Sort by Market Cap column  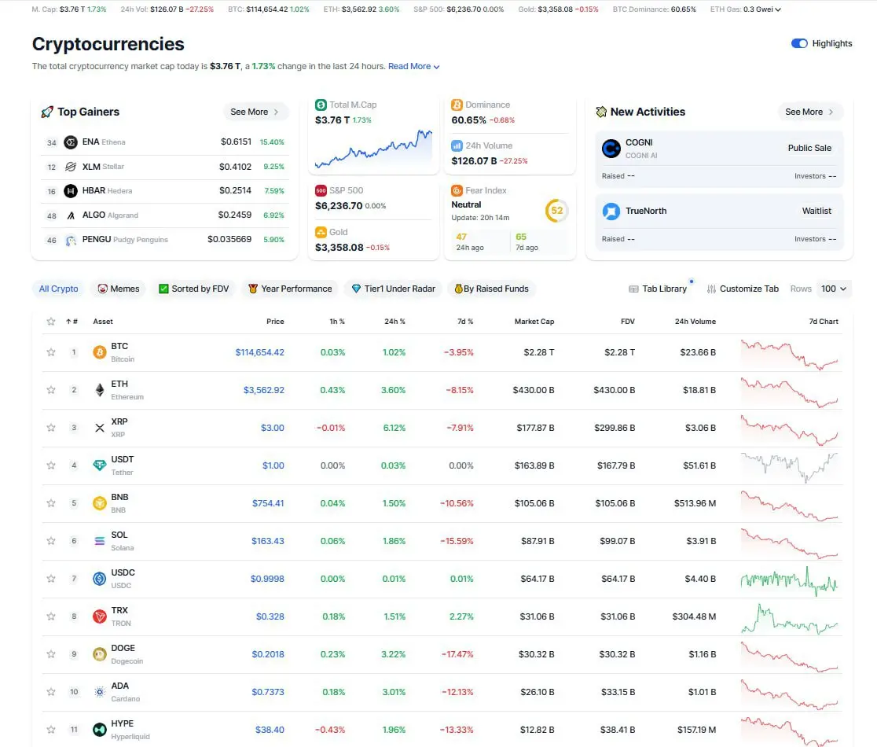(534, 321)
